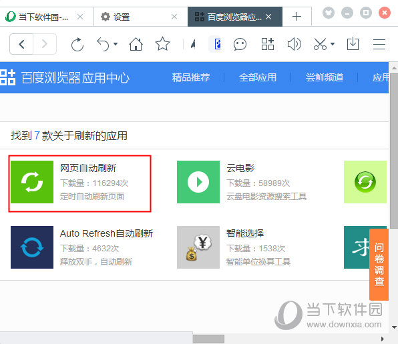
Task: Click the 网页自动刷新 green app icon
Action: pyautogui.click(x=32, y=182)
